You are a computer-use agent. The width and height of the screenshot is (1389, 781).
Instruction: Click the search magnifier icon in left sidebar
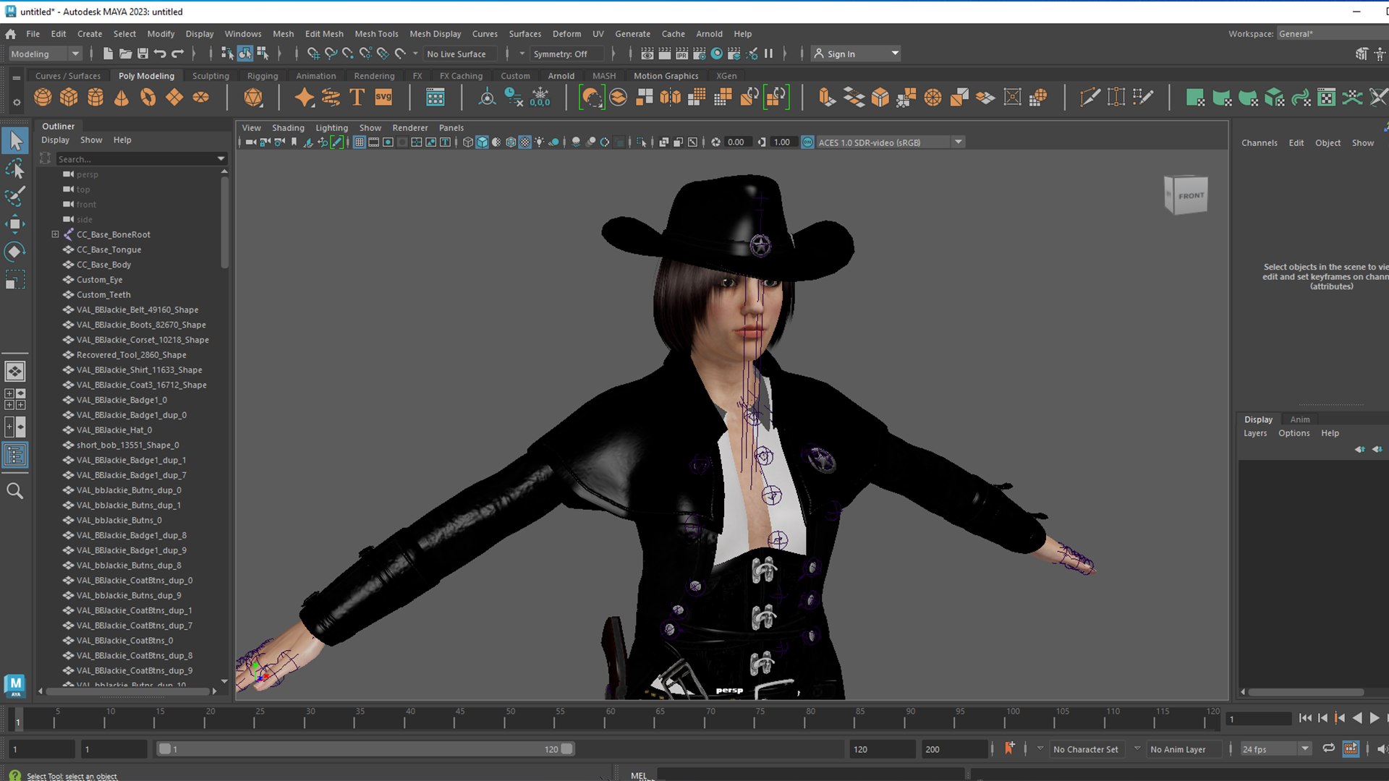click(x=15, y=491)
